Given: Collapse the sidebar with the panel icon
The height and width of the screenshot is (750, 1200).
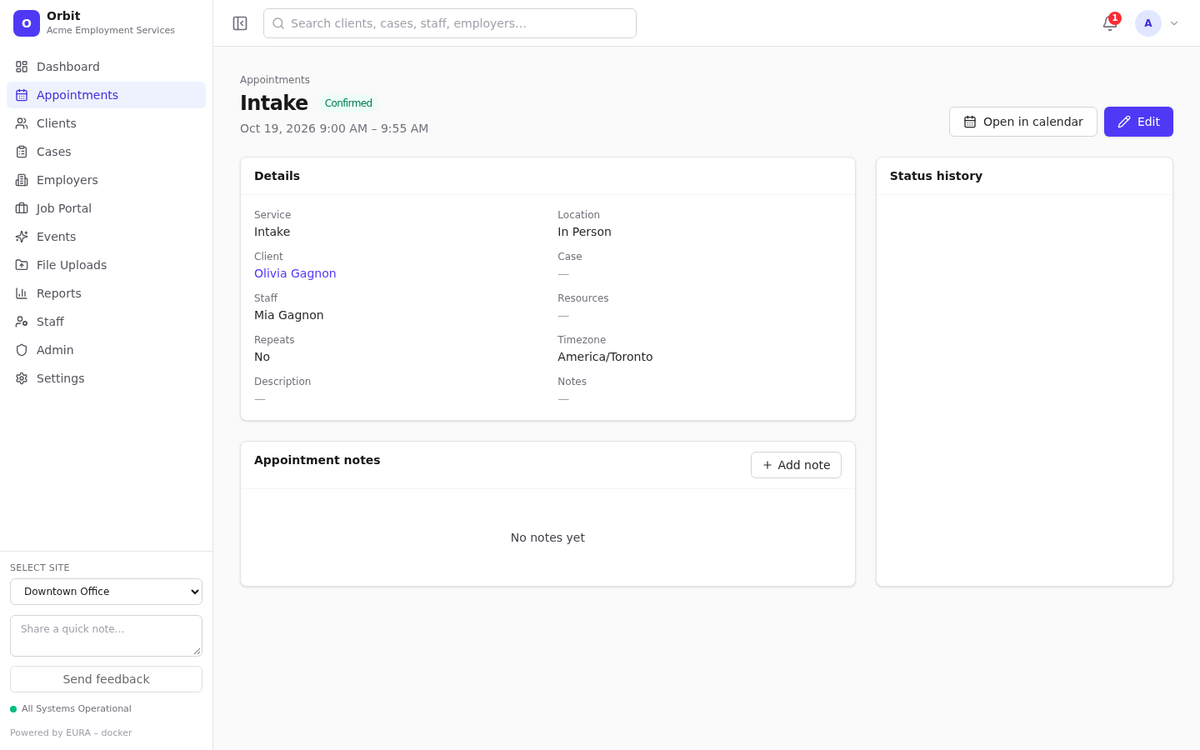Looking at the screenshot, I should (240, 23).
